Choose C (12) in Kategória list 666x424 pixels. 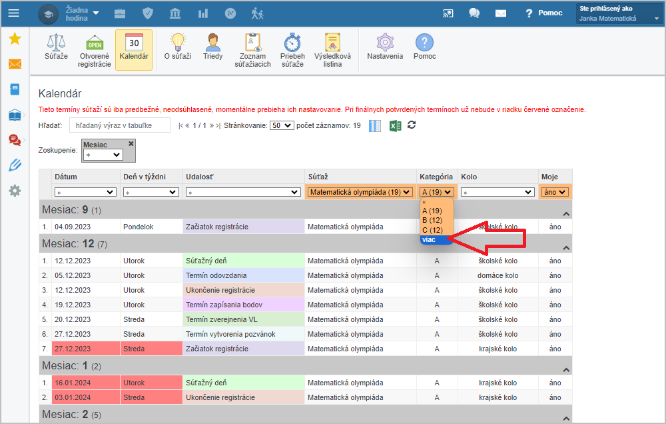(437, 230)
